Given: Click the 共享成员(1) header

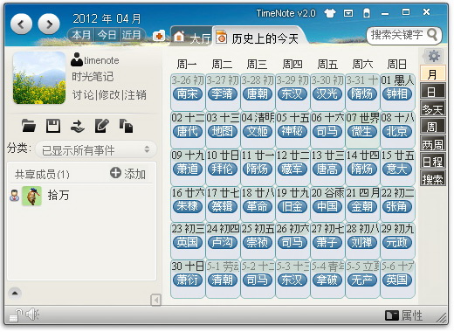Looking at the screenshot, I should pos(42,174).
